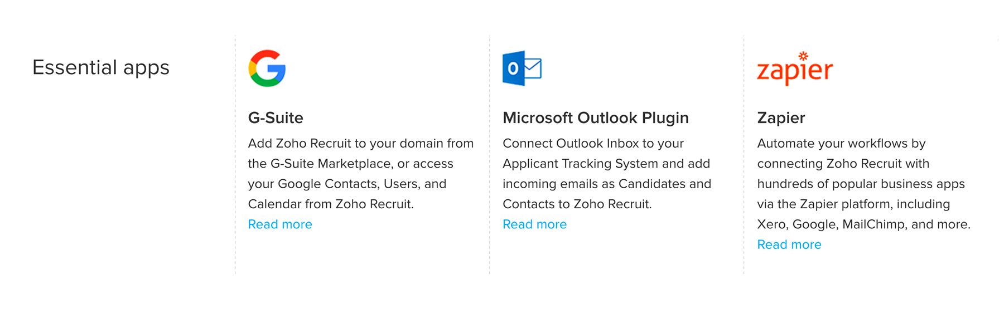Viewport: 1004px width, 309px height.
Task: Click the Google G logo
Action: tap(267, 68)
